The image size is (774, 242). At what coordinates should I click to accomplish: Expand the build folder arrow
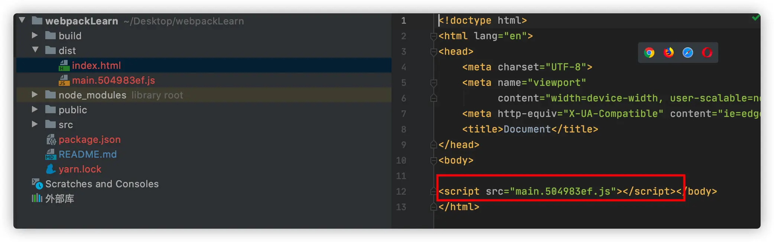35,36
